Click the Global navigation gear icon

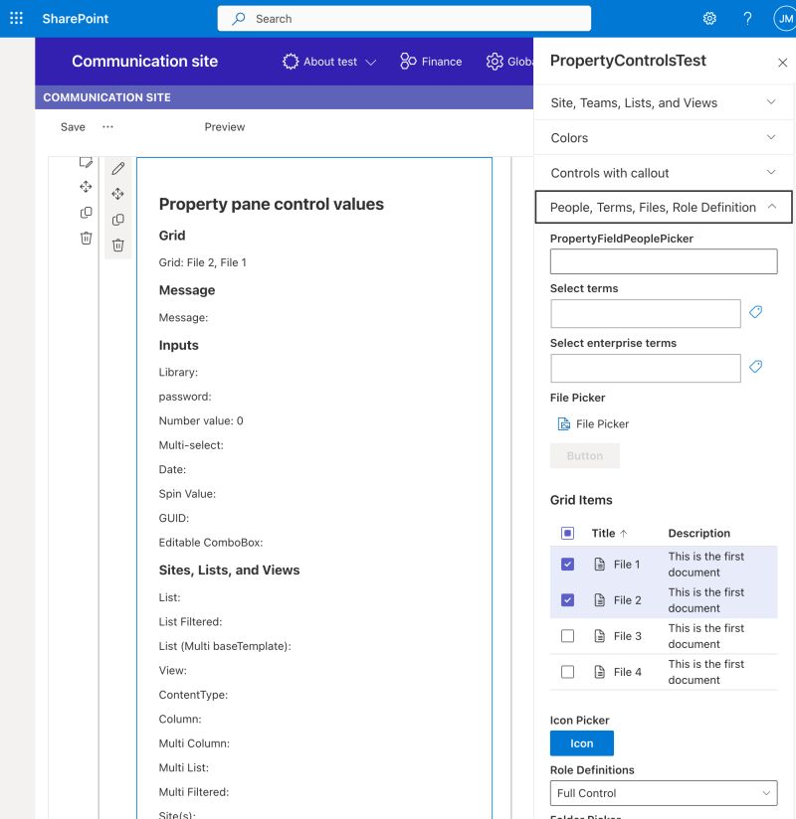(495, 62)
